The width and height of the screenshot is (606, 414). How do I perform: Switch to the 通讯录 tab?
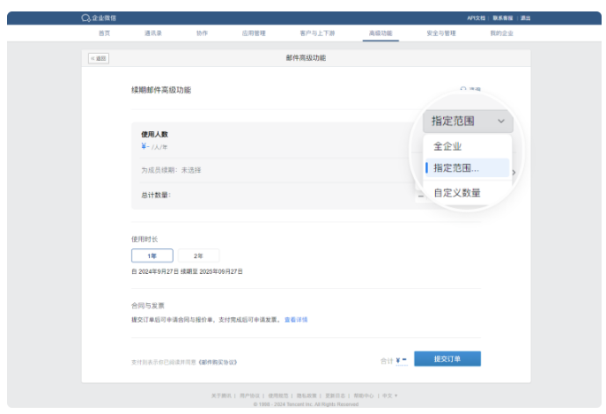[153, 33]
